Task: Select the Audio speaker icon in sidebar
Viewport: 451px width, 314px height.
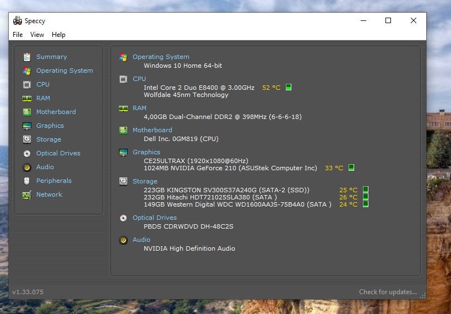Action: tap(26, 167)
